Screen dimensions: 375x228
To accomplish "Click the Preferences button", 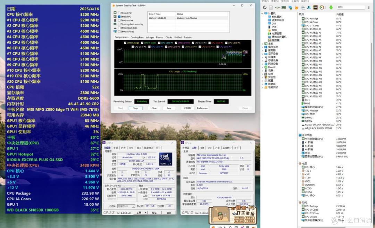I will 202,108.
